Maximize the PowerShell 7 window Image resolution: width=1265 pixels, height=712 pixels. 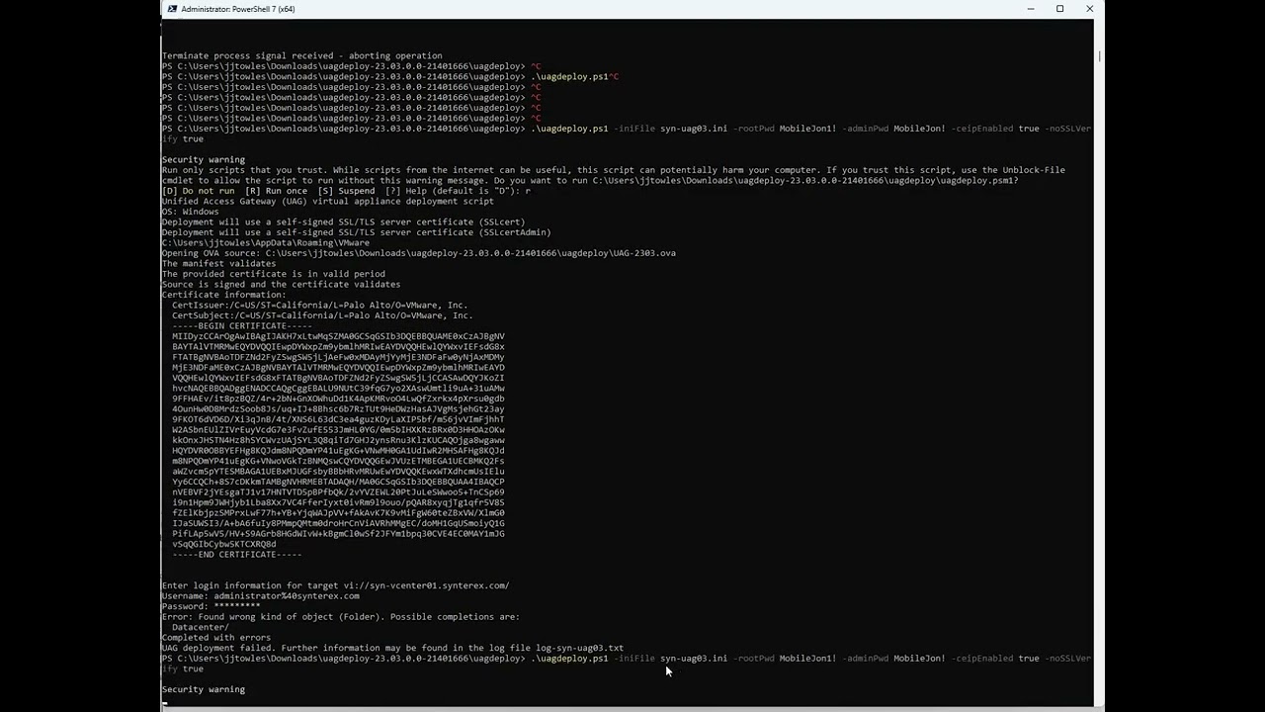[x=1060, y=9]
